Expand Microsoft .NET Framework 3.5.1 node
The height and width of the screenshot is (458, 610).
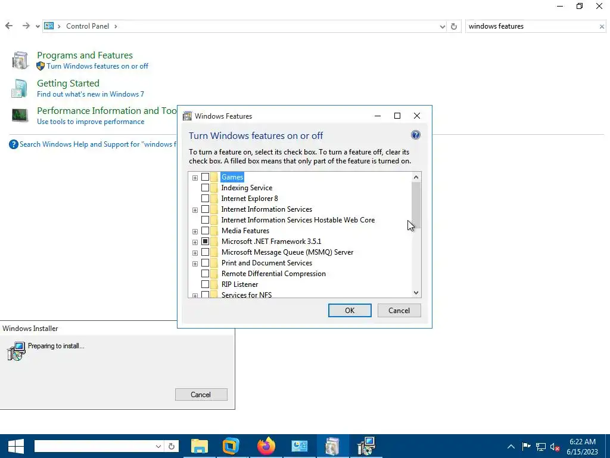pyautogui.click(x=195, y=242)
